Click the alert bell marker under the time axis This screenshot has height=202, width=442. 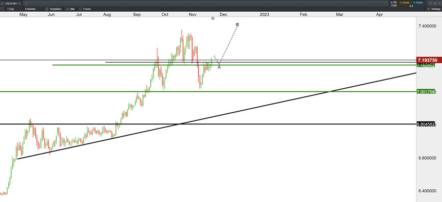[213, 18]
